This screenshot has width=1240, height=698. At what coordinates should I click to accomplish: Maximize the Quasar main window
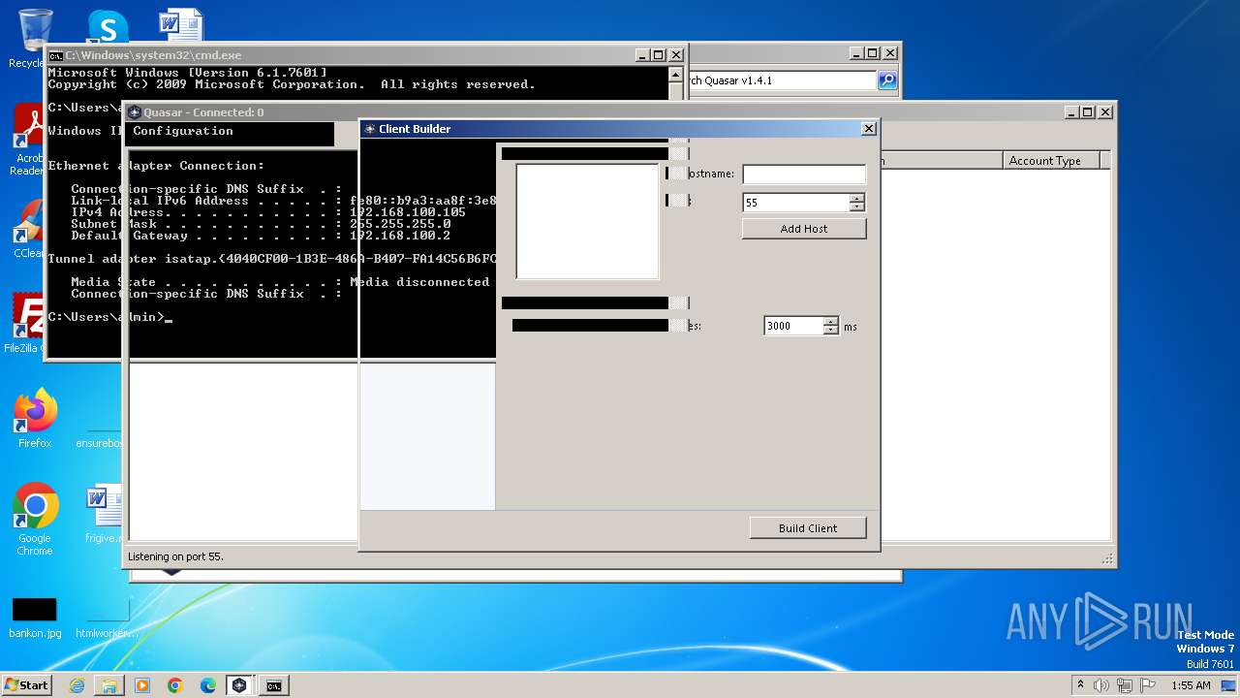pos(1087,112)
